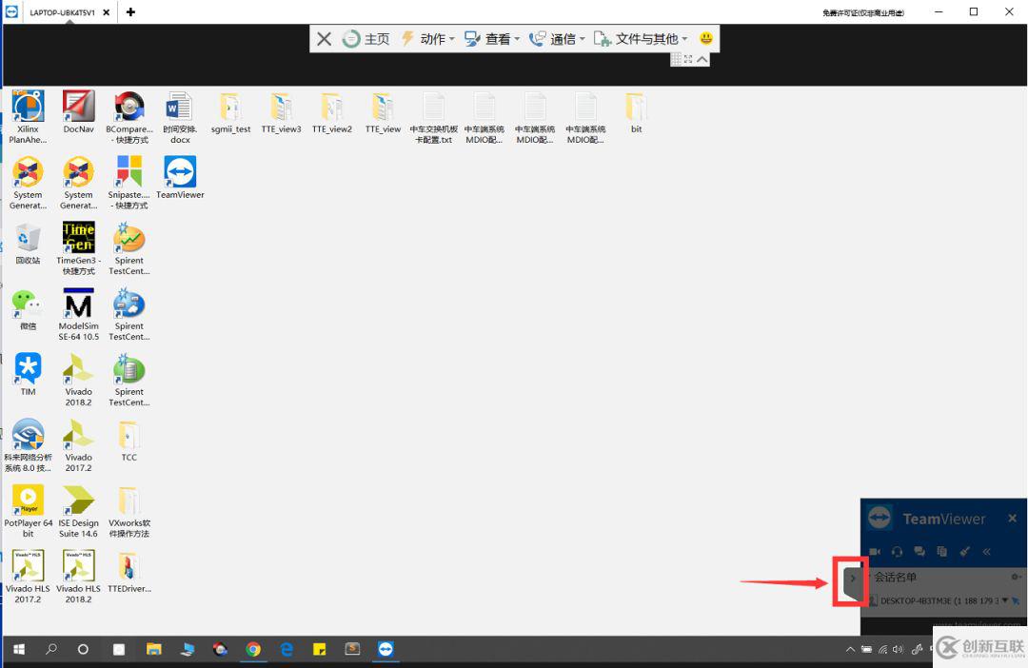This screenshot has height=668, width=1028.
Task: Select the TTEDriver desktop icon
Action: pos(129,570)
